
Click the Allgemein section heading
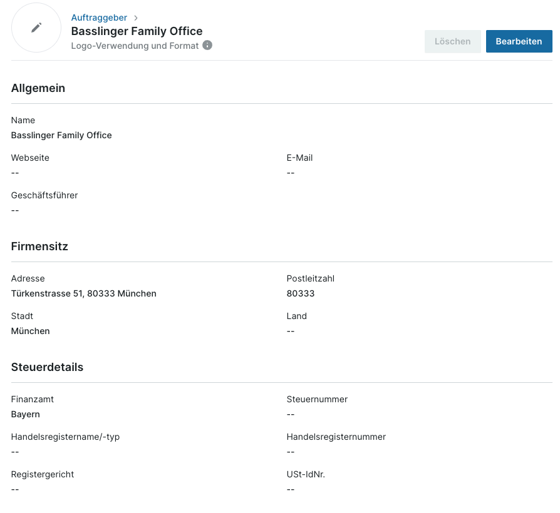(38, 88)
